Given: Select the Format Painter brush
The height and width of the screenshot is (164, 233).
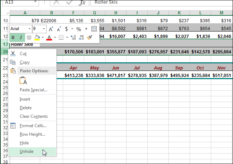Looking at the screenshot, I should pos(89,37).
